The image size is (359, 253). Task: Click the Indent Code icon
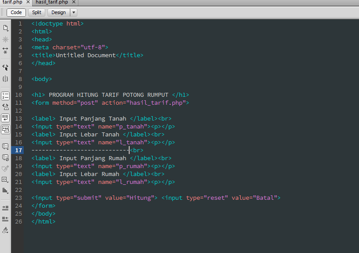click(x=5, y=207)
